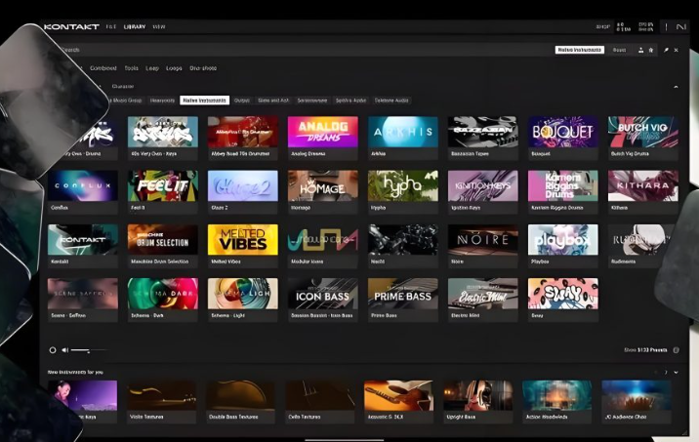Open the Analog Dreams instrument thumbnail

[322, 133]
